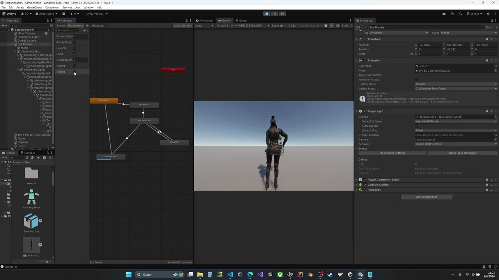The image size is (499, 280).
Task: Open Microsoft Edge from the taskbar
Action: click(x=250, y=275)
